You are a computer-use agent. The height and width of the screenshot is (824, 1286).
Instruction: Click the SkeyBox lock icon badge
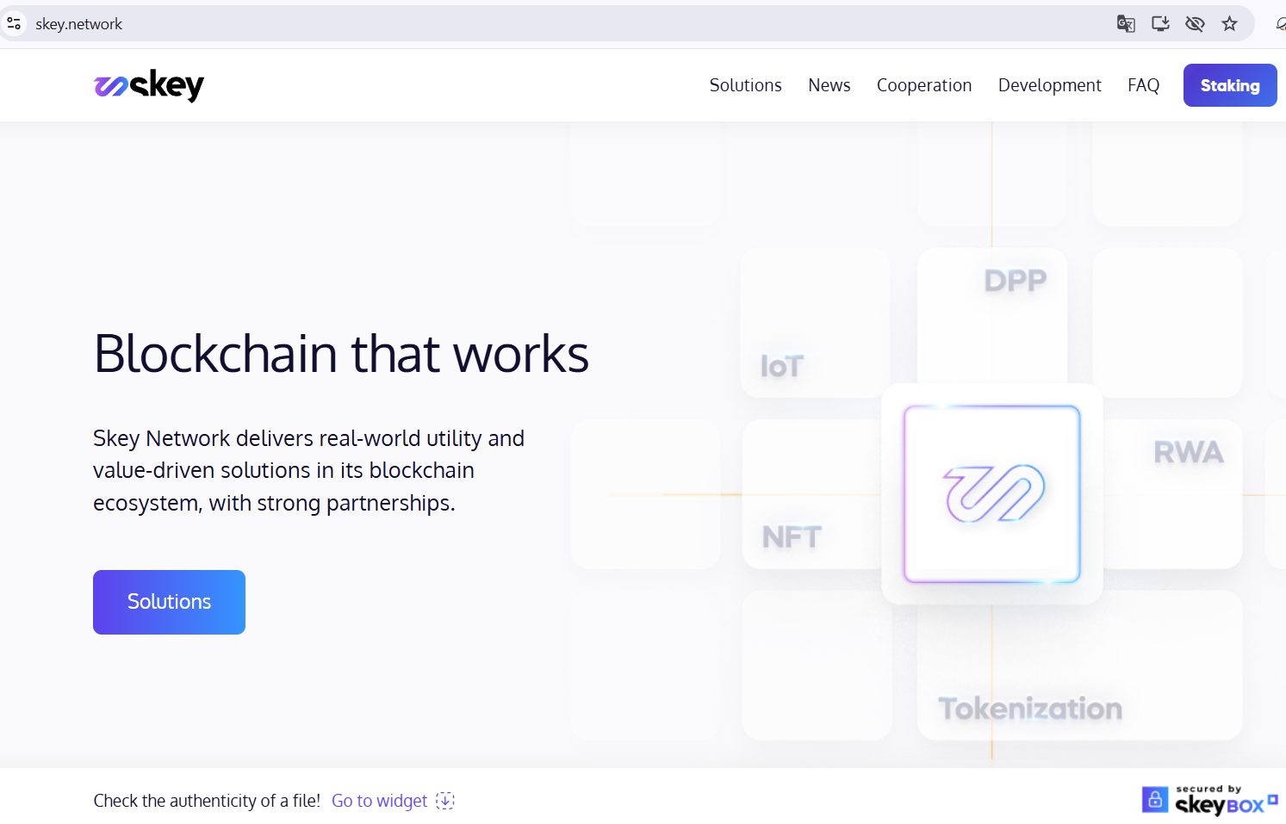pyautogui.click(x=1155, y=800)
